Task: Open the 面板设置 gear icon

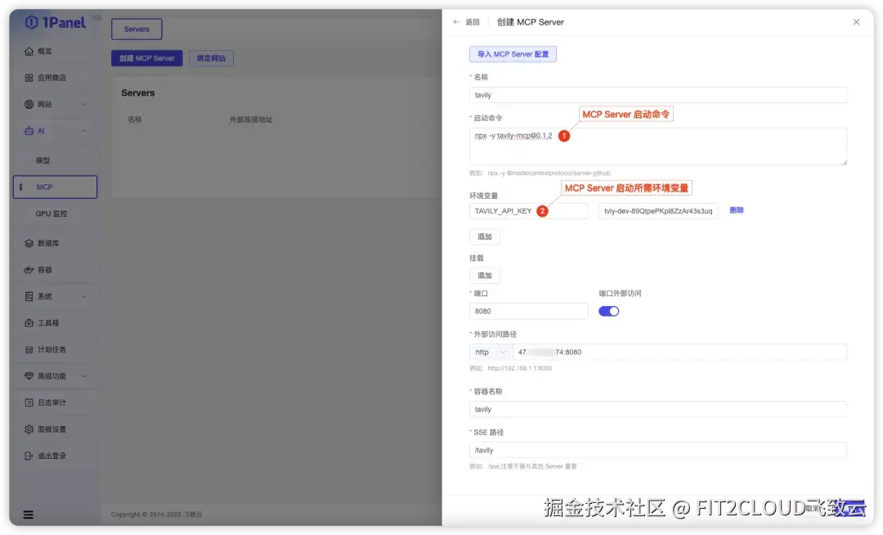Action: pyautogui.click(x=29, y=429)
